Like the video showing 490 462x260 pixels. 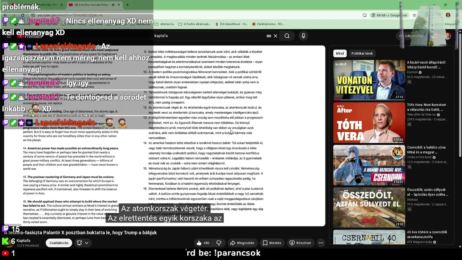pos(203,243)
